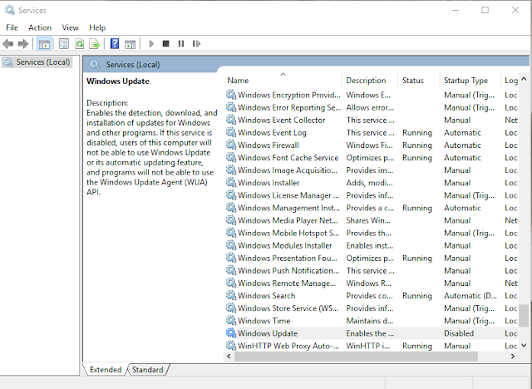Click the Start Service play icon
The height and width of the screenshot is (389, 532).
click(x=151, y=44)
